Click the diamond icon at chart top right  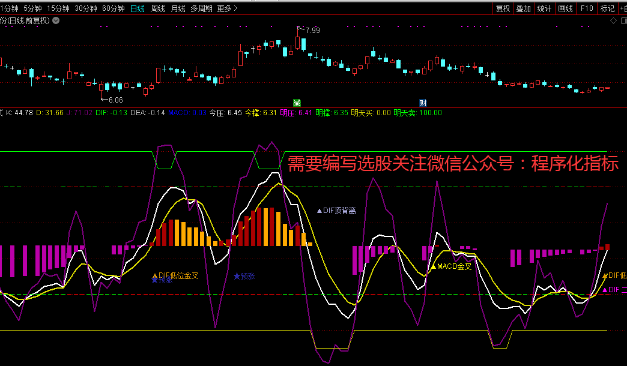(x=613, y=20)
